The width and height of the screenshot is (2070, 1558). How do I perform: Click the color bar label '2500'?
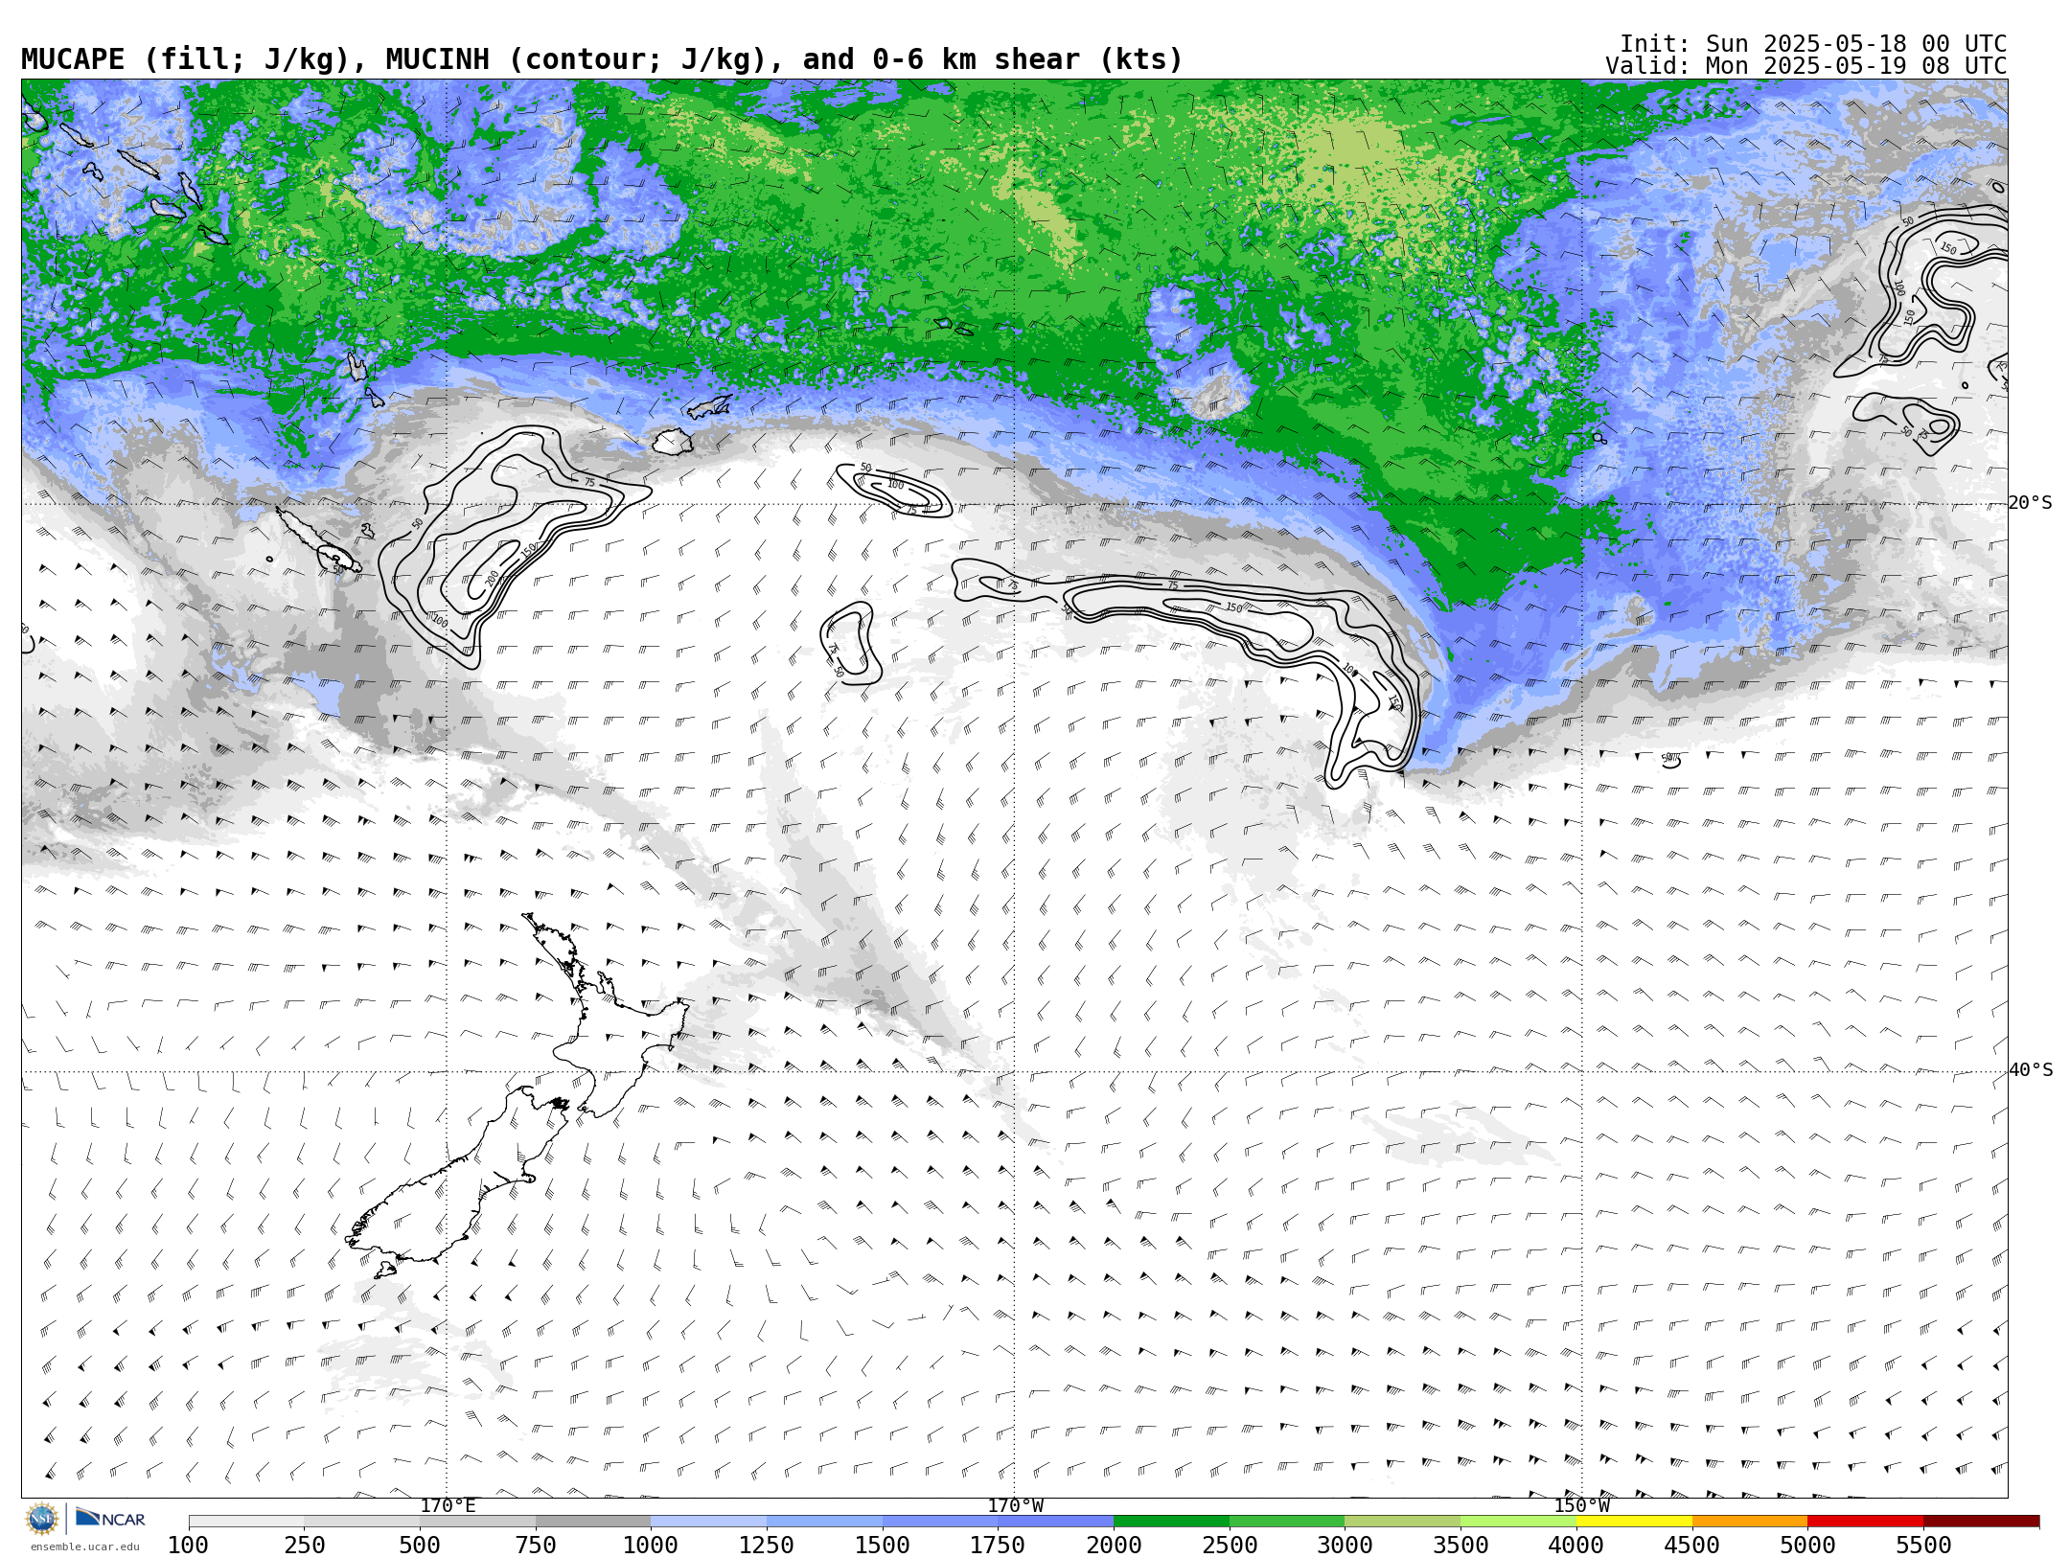[1230, 1545]
